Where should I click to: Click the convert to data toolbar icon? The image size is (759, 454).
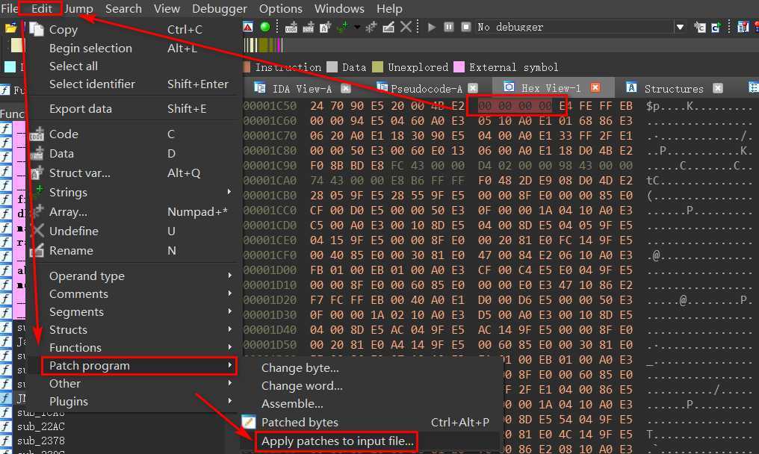pos(309,27)
